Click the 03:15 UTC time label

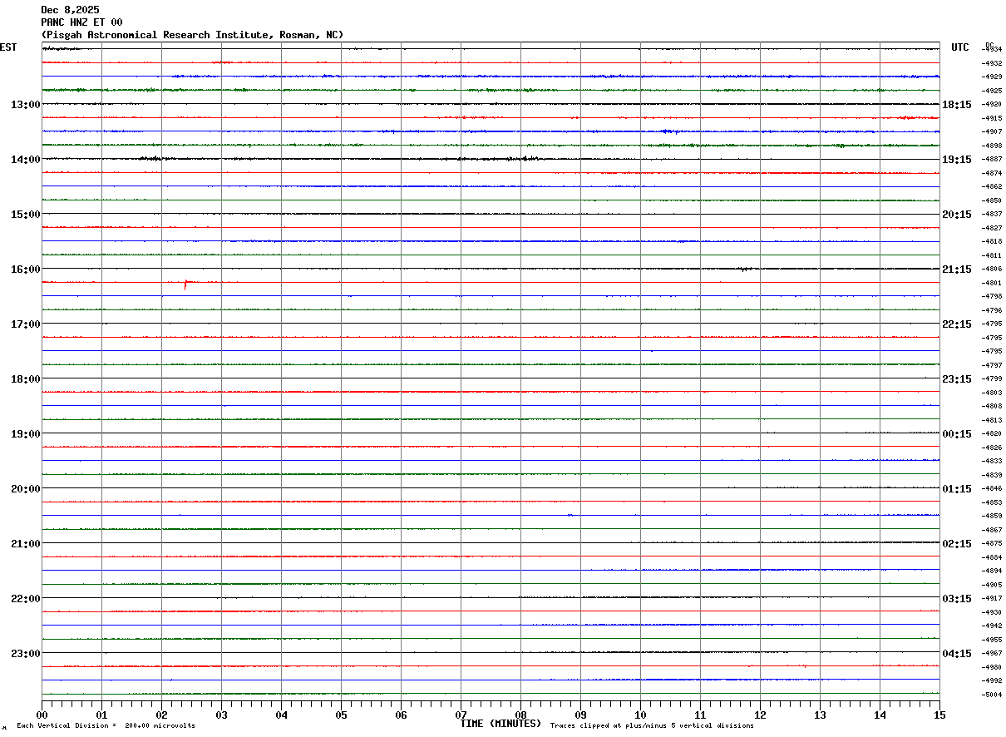[x=957, y=599]
